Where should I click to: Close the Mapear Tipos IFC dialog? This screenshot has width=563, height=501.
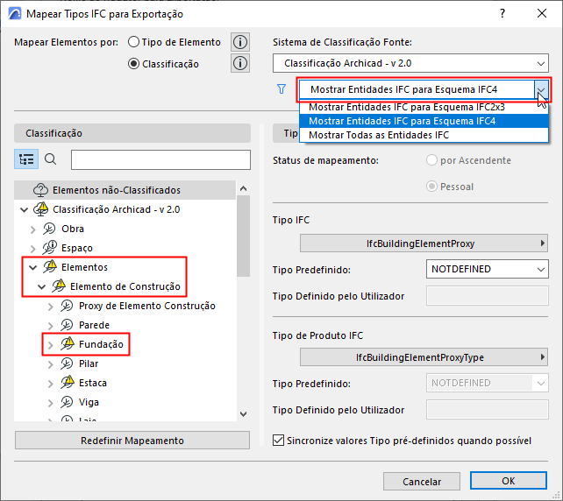542,14
